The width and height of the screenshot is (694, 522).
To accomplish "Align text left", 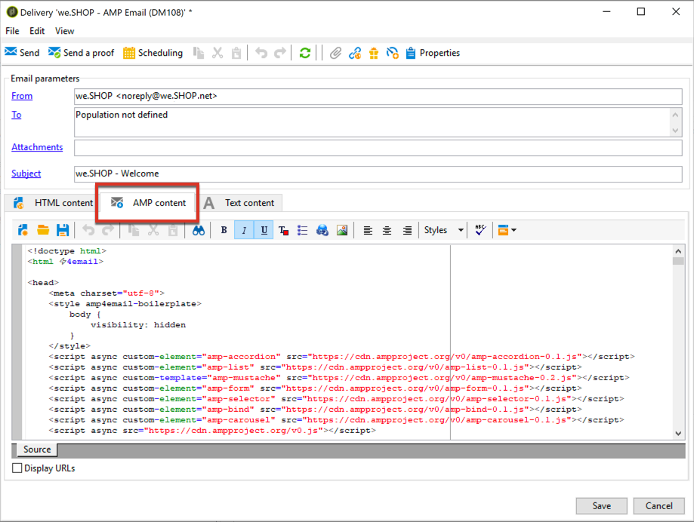I will 368,230.
